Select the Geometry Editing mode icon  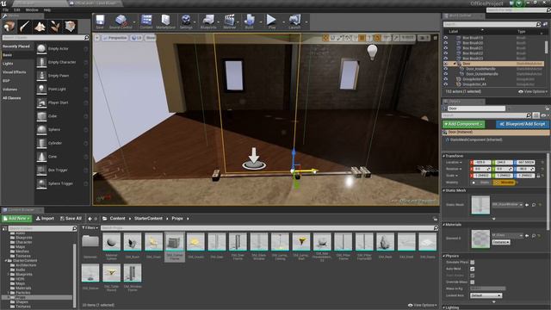(70, 27)
